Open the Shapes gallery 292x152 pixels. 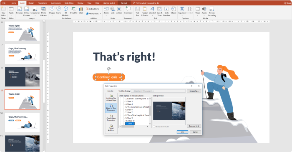[52, 11]
